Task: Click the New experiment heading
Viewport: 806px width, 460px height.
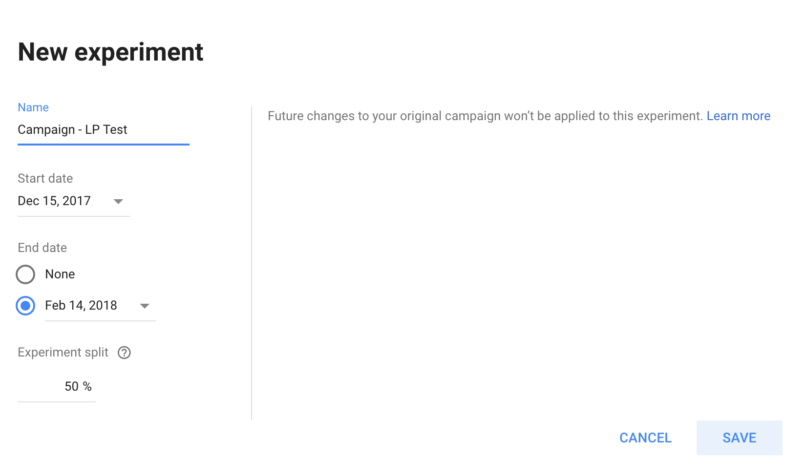Action: [x=110, y=52]
